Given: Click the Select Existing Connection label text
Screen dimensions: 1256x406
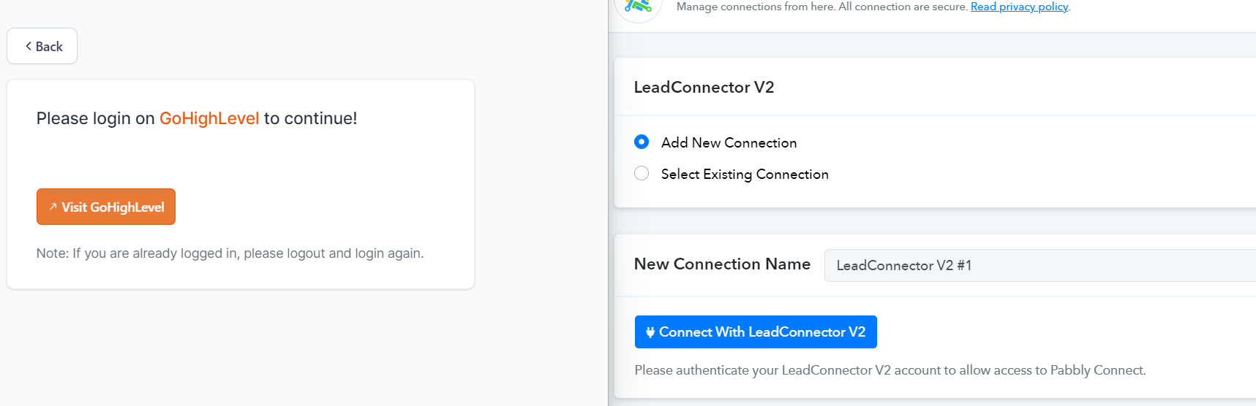Looking at the screenshot, I should [x=745, y=175].
